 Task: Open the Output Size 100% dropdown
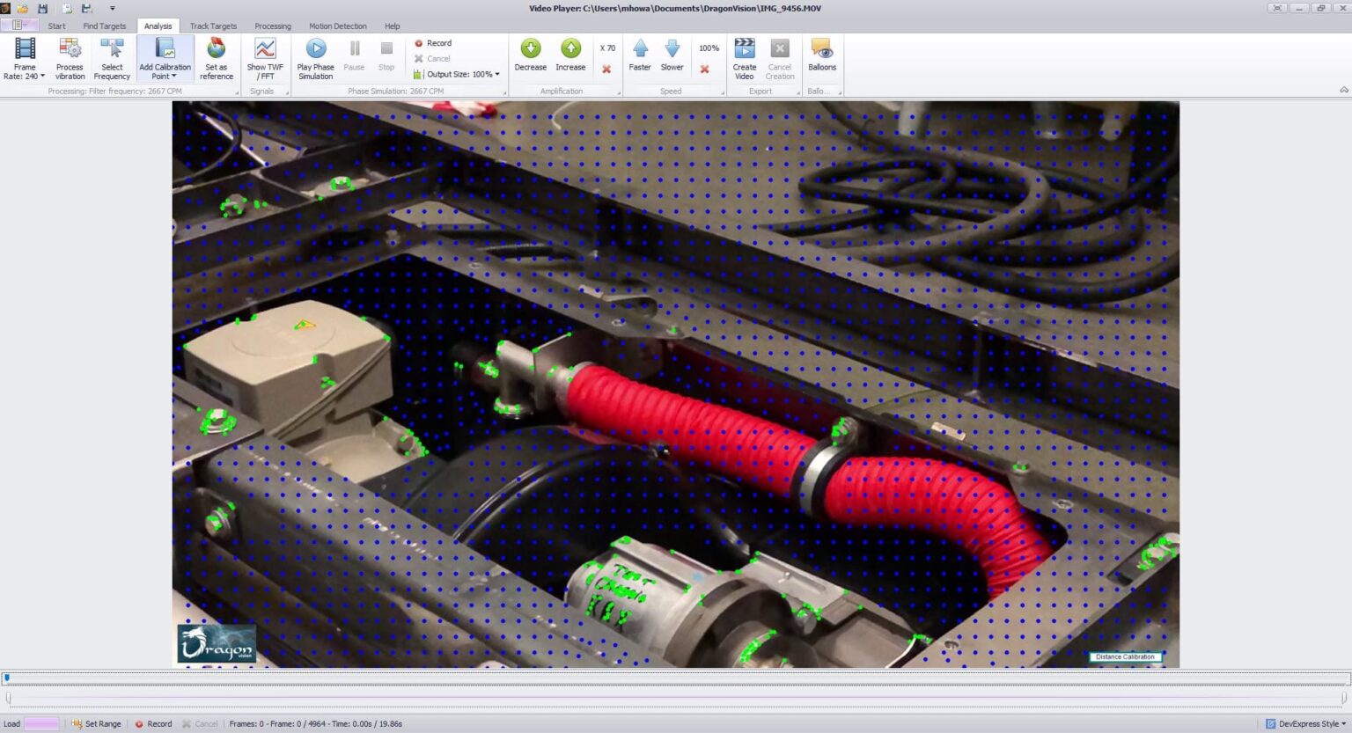point(456,75)
